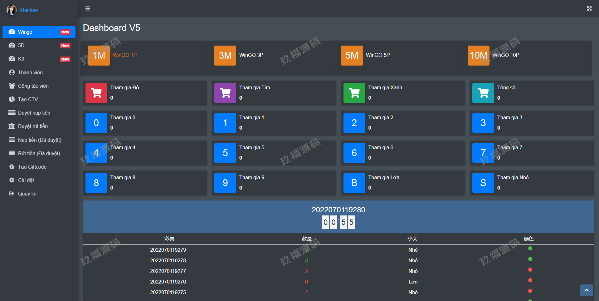Image resolution: width=599 pixels, height=301 pixels.
Task: Click the purple Tham gia Tím cart icon
Action: tap(225, 93)
